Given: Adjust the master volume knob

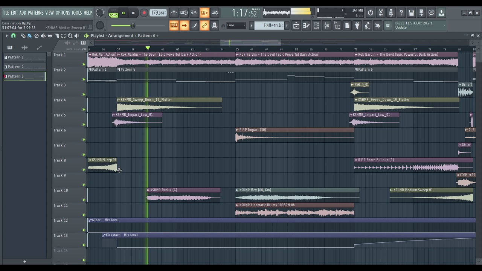Looking at the screenshot, I should pos(100,13).
